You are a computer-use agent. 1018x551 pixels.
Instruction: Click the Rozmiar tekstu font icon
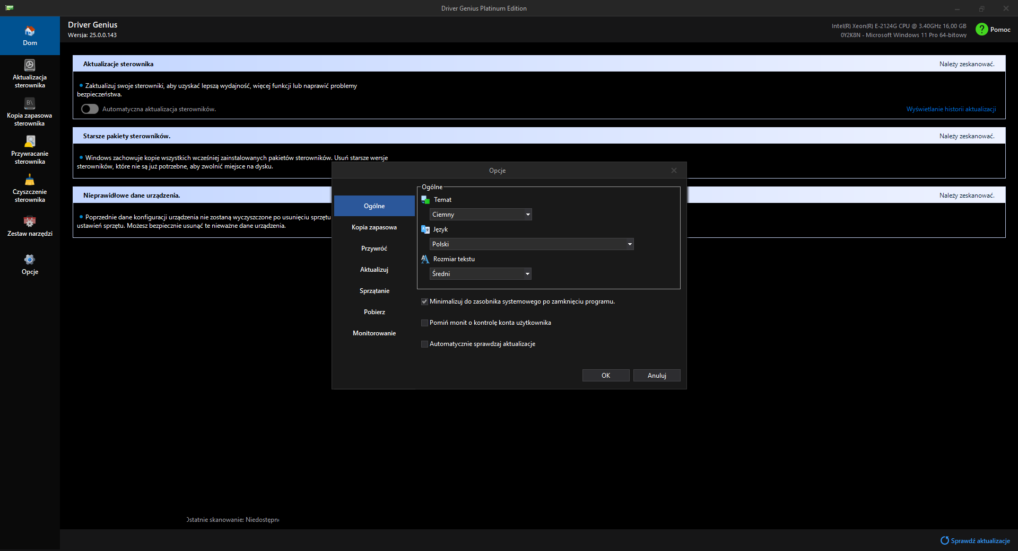click(425, 259)
